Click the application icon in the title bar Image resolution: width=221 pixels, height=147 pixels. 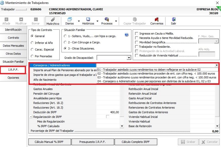2,3
